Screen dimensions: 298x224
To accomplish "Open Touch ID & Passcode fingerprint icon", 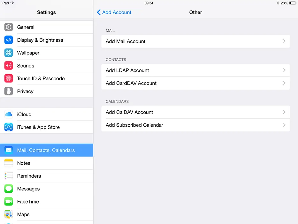I will 9,78.
